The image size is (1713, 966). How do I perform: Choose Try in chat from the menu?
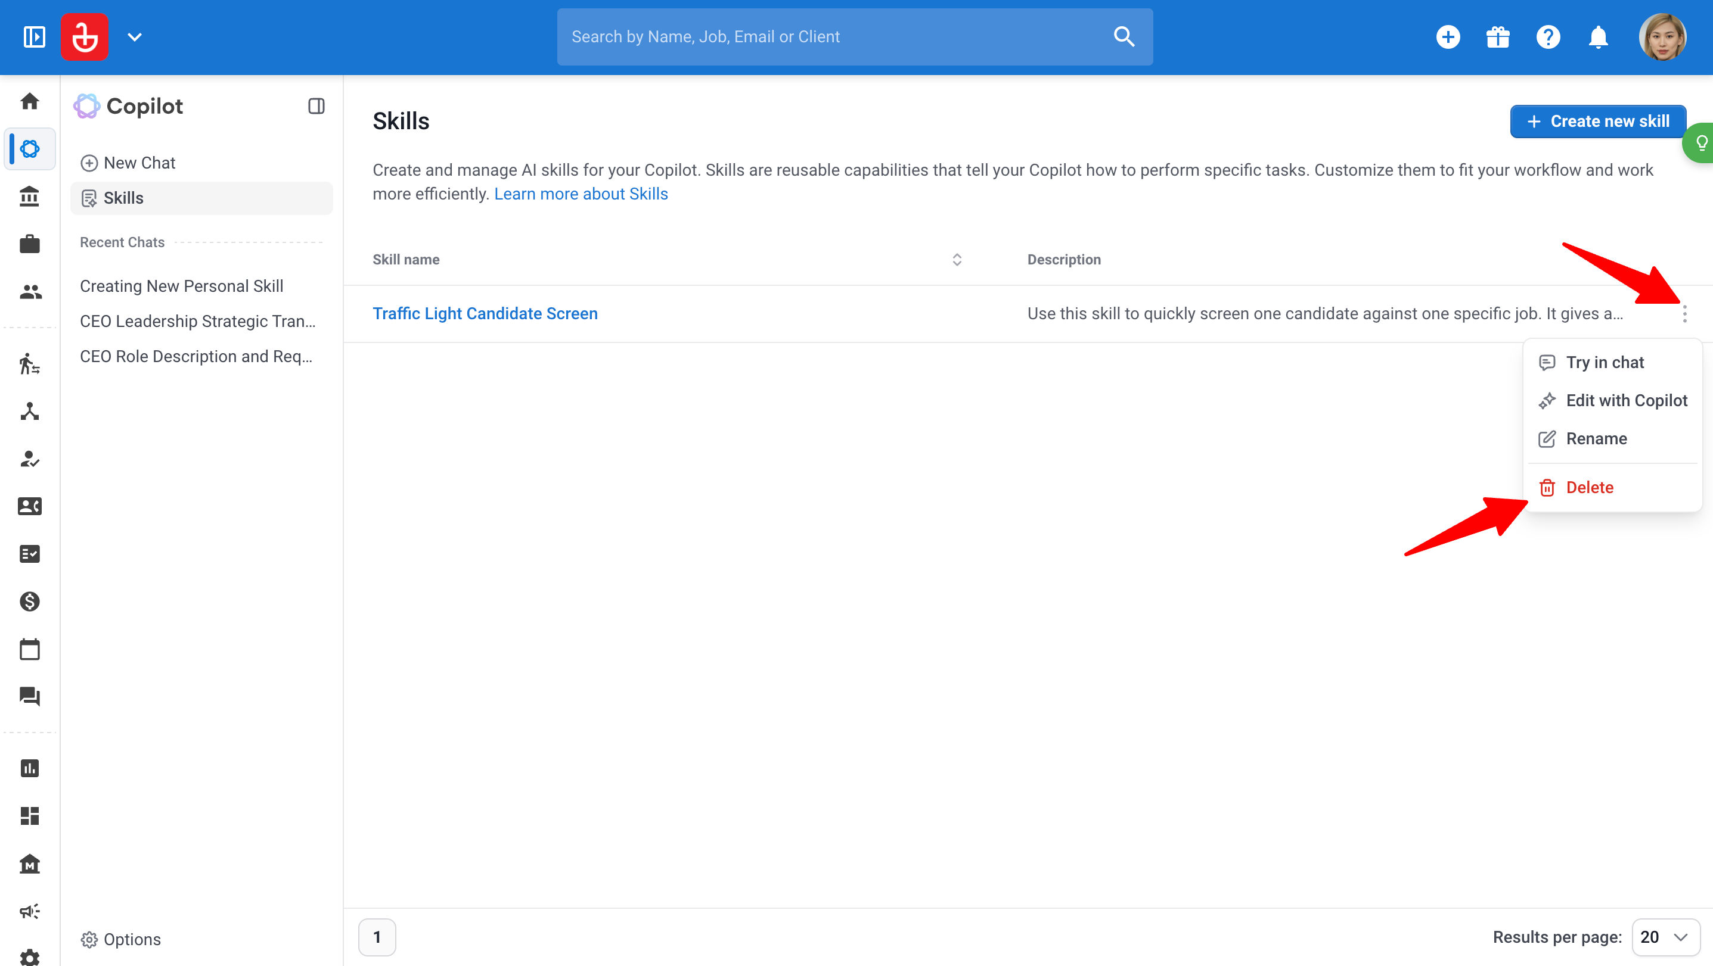[x=1613, y=362]
